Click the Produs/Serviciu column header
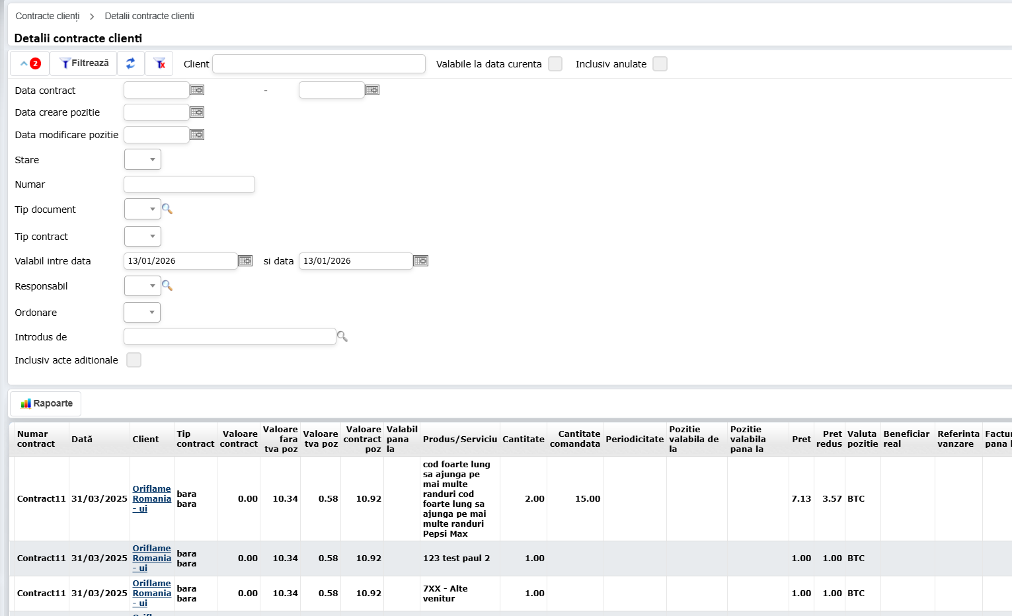The height and width of the screenshot is (616, 1012). tap(459, 439)
